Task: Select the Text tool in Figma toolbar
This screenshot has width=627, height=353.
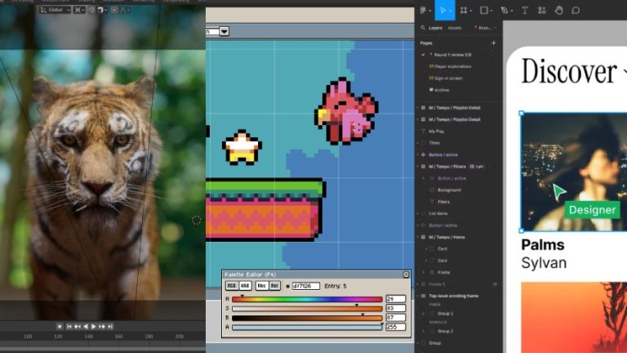Action: click(525, 11)
